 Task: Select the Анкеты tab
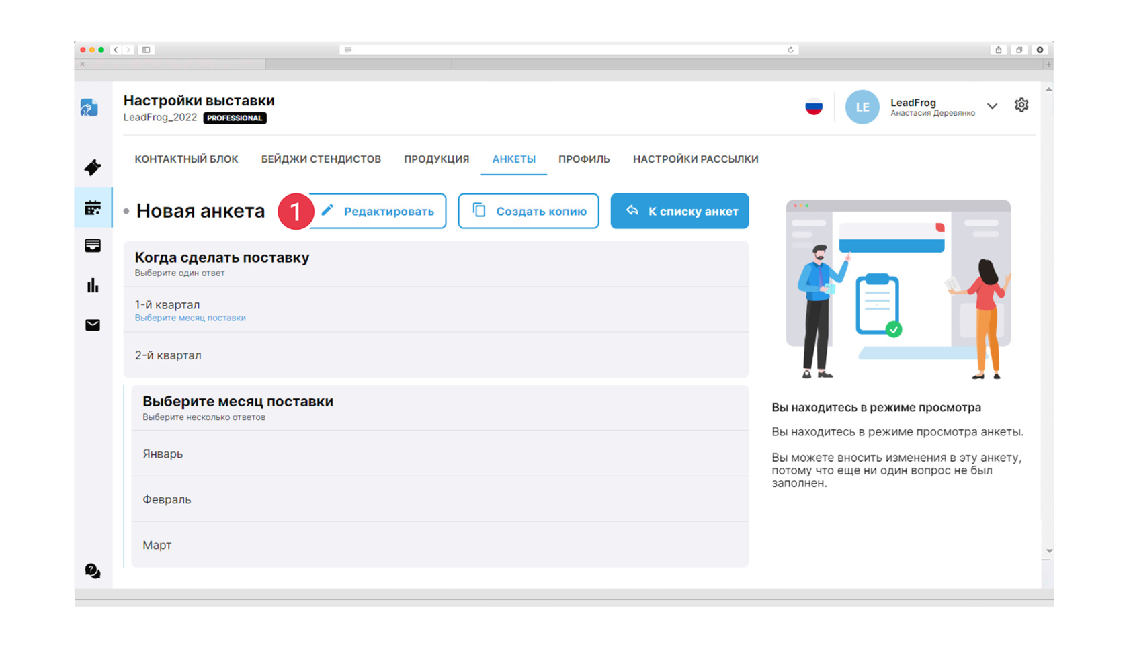(514, 159)
